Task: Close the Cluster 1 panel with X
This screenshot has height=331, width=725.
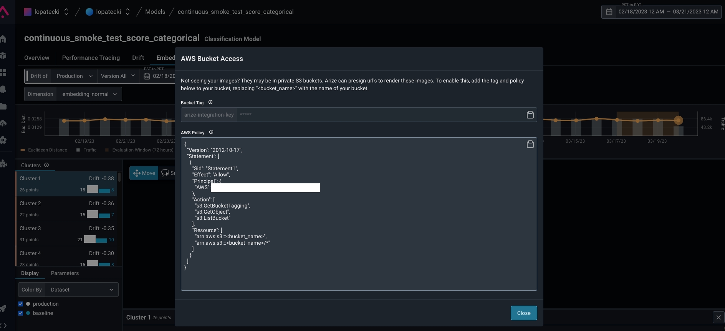Action: (718, 318)
